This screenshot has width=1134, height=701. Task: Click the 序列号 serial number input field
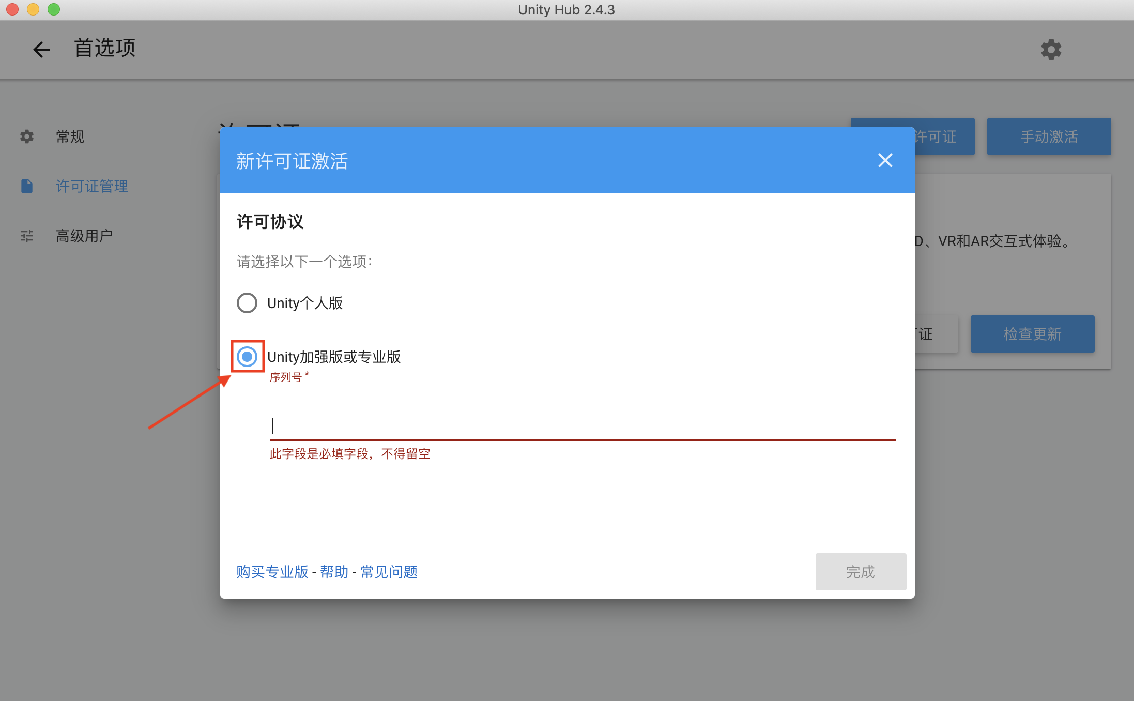[x=583, y=426]
